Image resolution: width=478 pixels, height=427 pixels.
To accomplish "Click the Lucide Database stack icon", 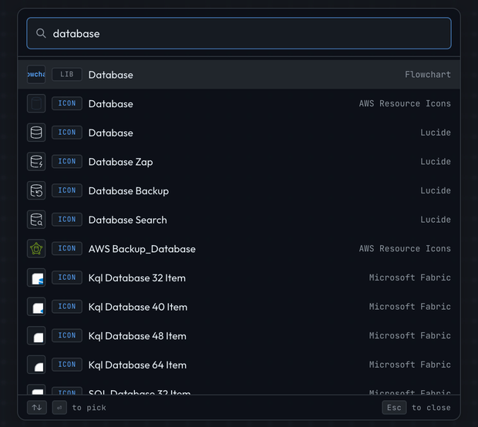I will (36, 133).
